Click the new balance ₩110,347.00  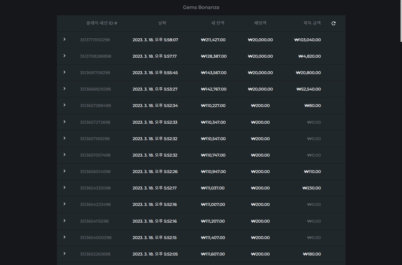click(x=213, y=122)
